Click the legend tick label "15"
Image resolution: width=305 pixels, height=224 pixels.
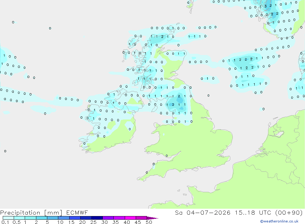(x=71, y=222)
